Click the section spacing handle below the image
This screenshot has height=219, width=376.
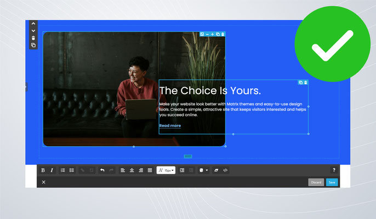tap(188, 157)
